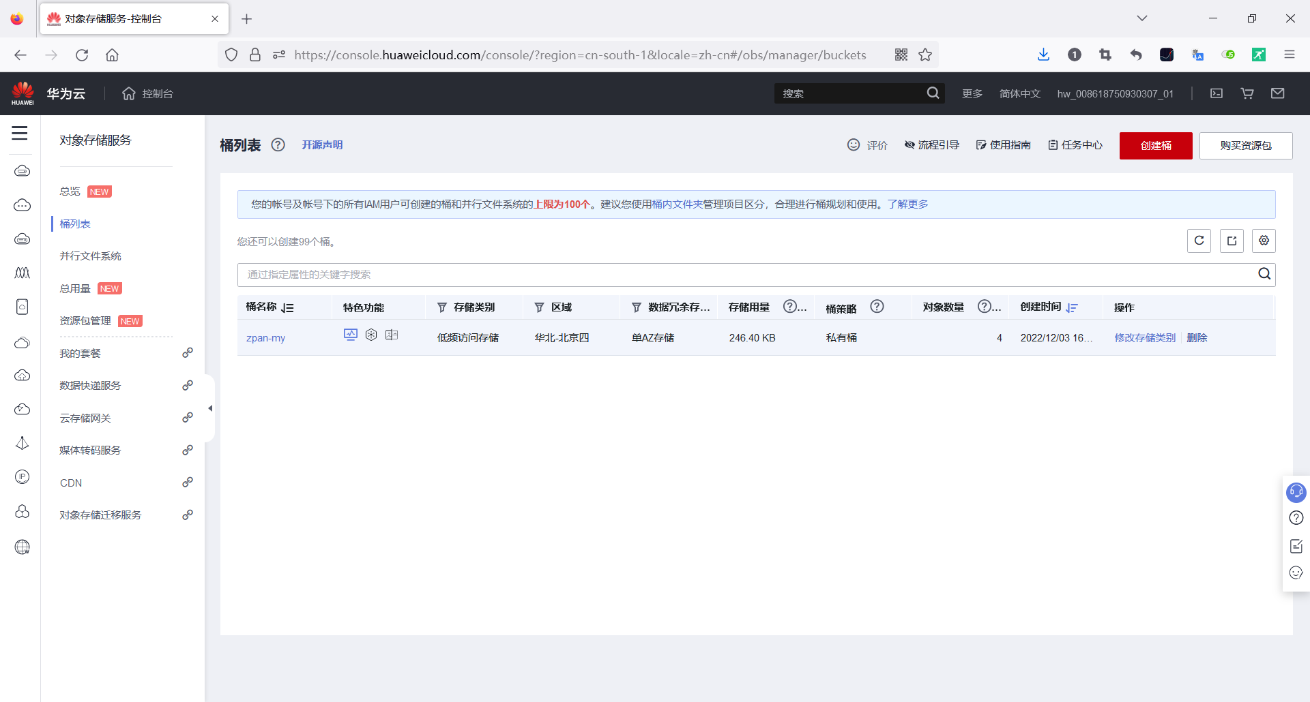This screenshot has width=1310, height=702.
Task: Click the globe icon in left rail
Action: tap(23, 547)
